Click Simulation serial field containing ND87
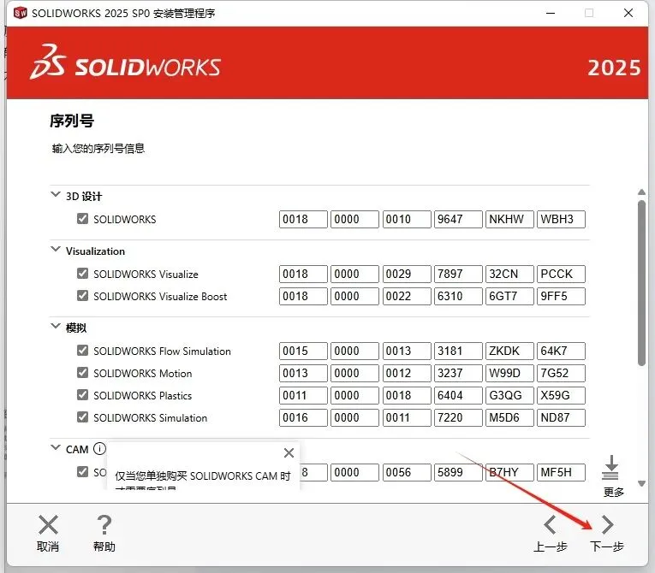This screenshot has width=655, height=573. [x=561, y=417]
